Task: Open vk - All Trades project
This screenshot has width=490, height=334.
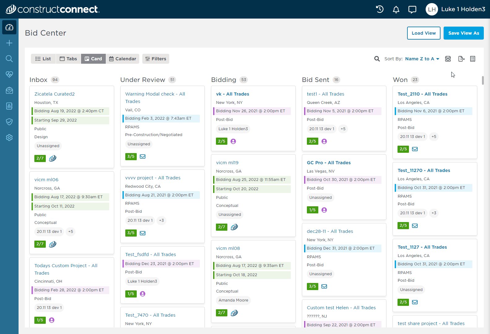Action: pos(233,94)
